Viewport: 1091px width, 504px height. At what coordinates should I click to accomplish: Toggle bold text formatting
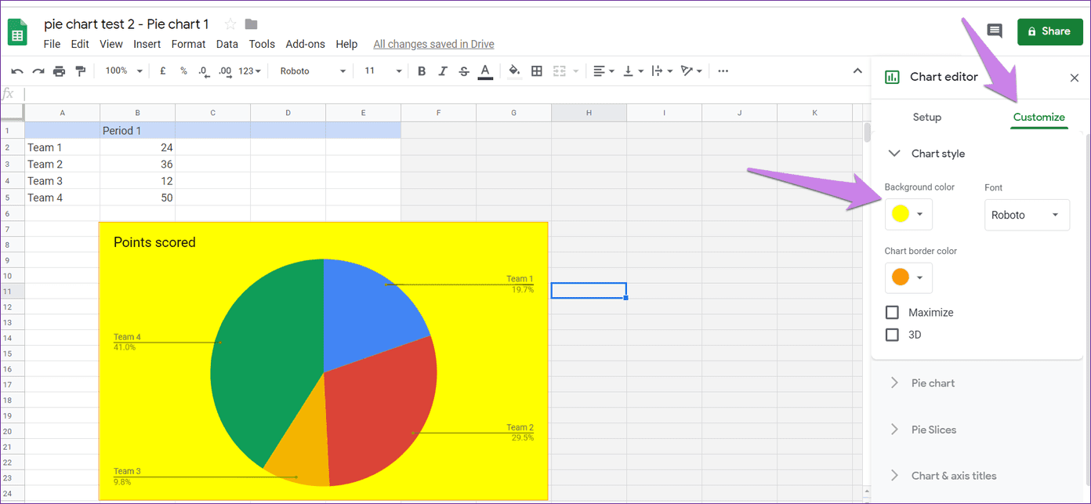[422, 71]
